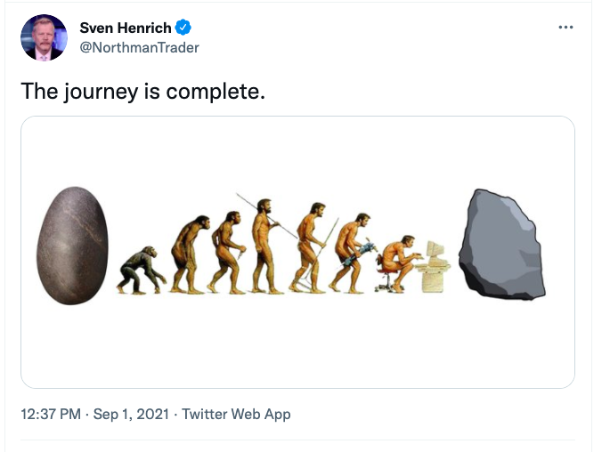Select the chimpanzee on all fours
This screenshot has height=452, width=610.
click(x=140, y=270)
